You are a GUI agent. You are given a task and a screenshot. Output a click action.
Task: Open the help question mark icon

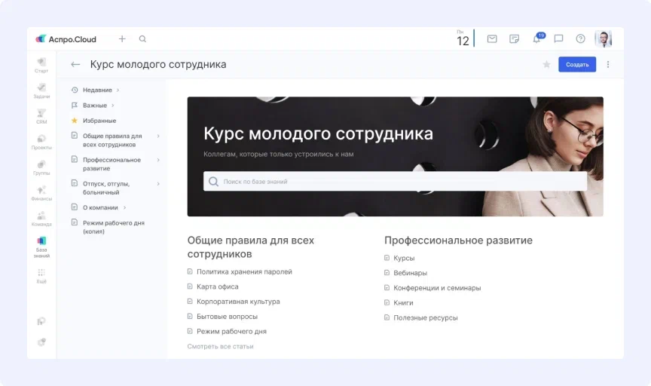click(580, 38)
